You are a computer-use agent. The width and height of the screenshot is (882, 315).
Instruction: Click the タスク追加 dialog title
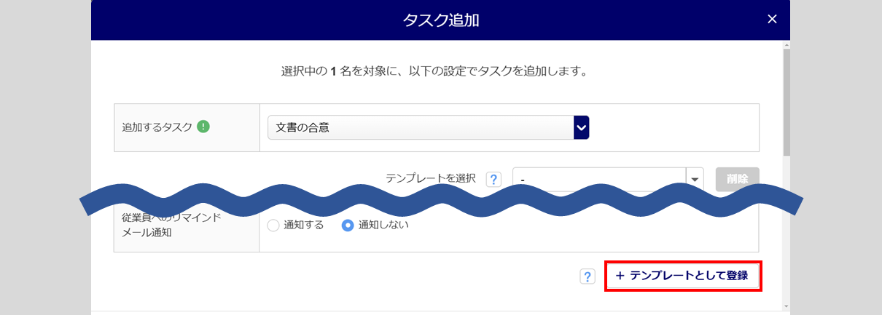pyautogui.click(x=440, y=20)
